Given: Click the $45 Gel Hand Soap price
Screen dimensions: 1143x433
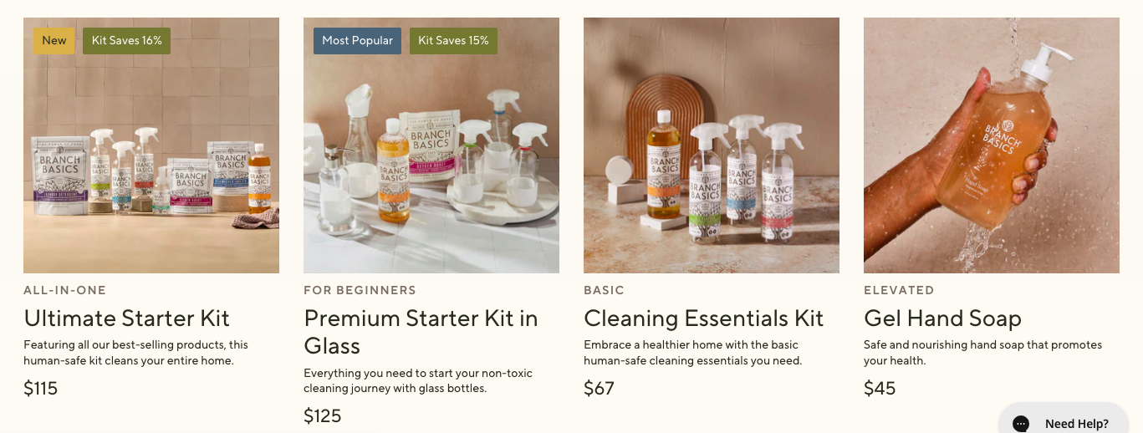Looking at the screenshot, I should (x=880, y=389).
